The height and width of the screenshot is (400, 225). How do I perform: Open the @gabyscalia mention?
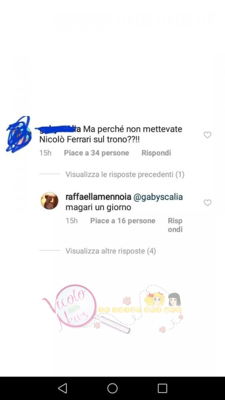point(158,197)
